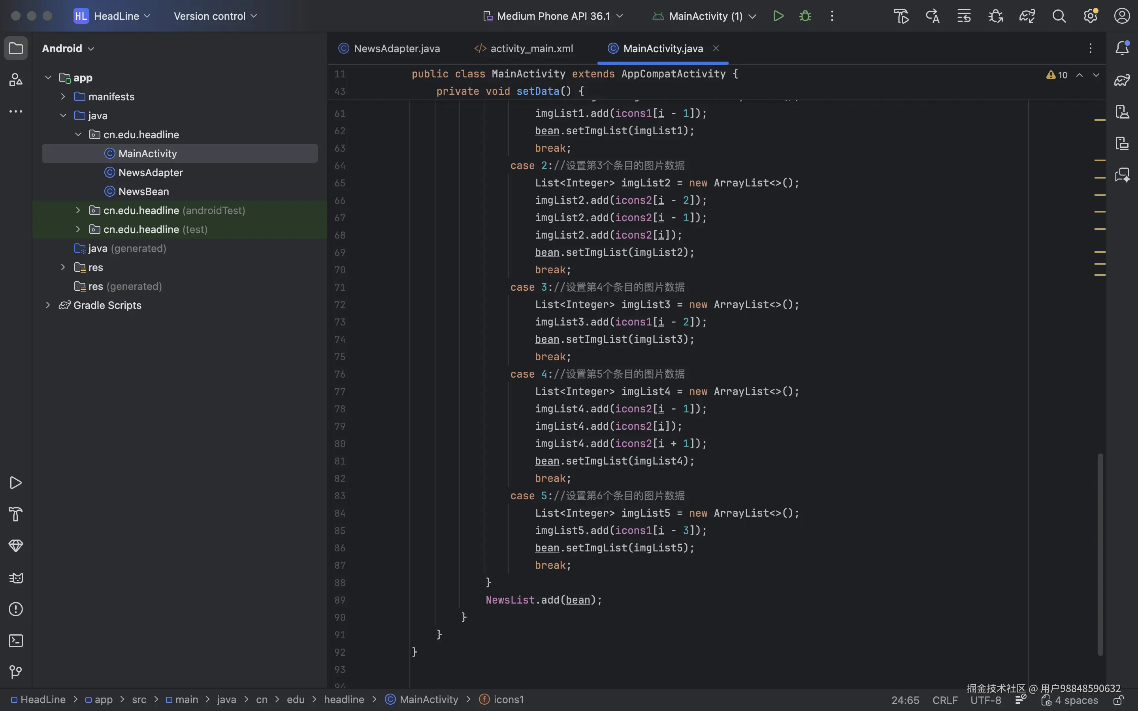Viewport: 1138px width, 711px height.
Task: Click the CRLF line separator button
Action: [x=945, y=700]
